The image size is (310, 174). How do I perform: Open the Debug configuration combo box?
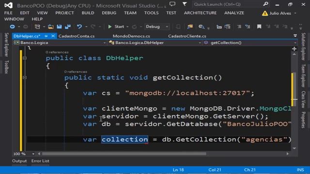156,27
